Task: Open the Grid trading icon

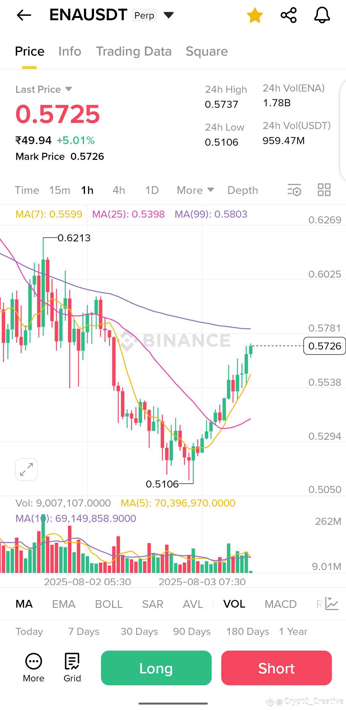Action: click(72, 668)
